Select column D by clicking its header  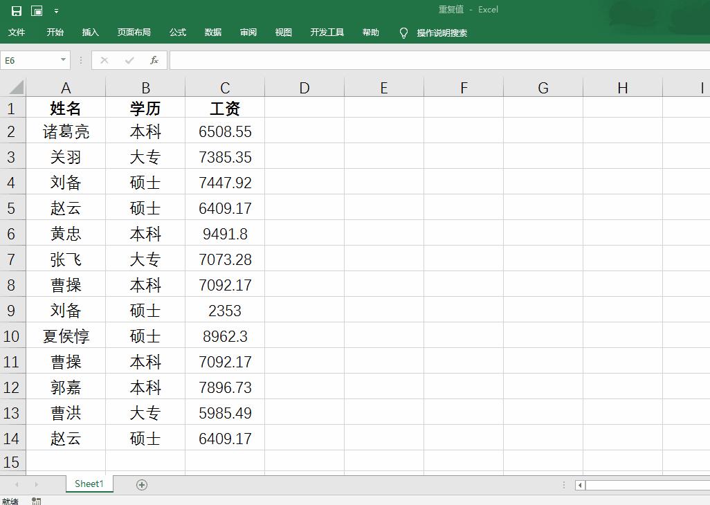(304, 87)
